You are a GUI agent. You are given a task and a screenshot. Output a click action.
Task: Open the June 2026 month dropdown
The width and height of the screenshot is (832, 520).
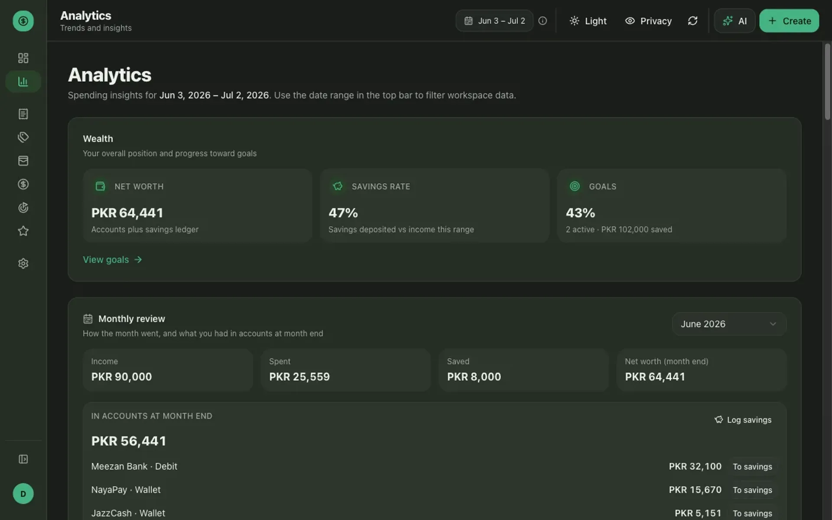point(729,324)
